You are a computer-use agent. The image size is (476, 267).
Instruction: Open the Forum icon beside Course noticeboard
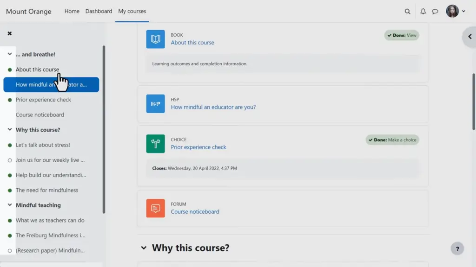point(155,208)
